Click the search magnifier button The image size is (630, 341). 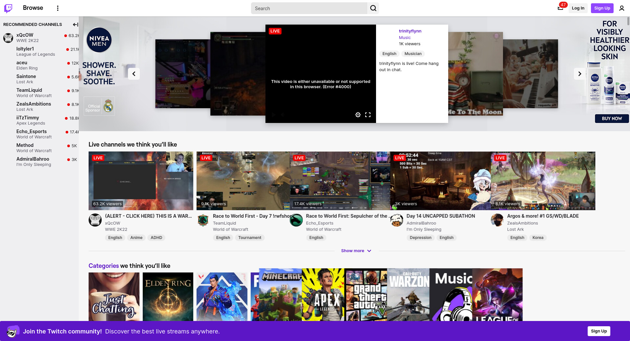pyautogui.click(x=373, y=8)
